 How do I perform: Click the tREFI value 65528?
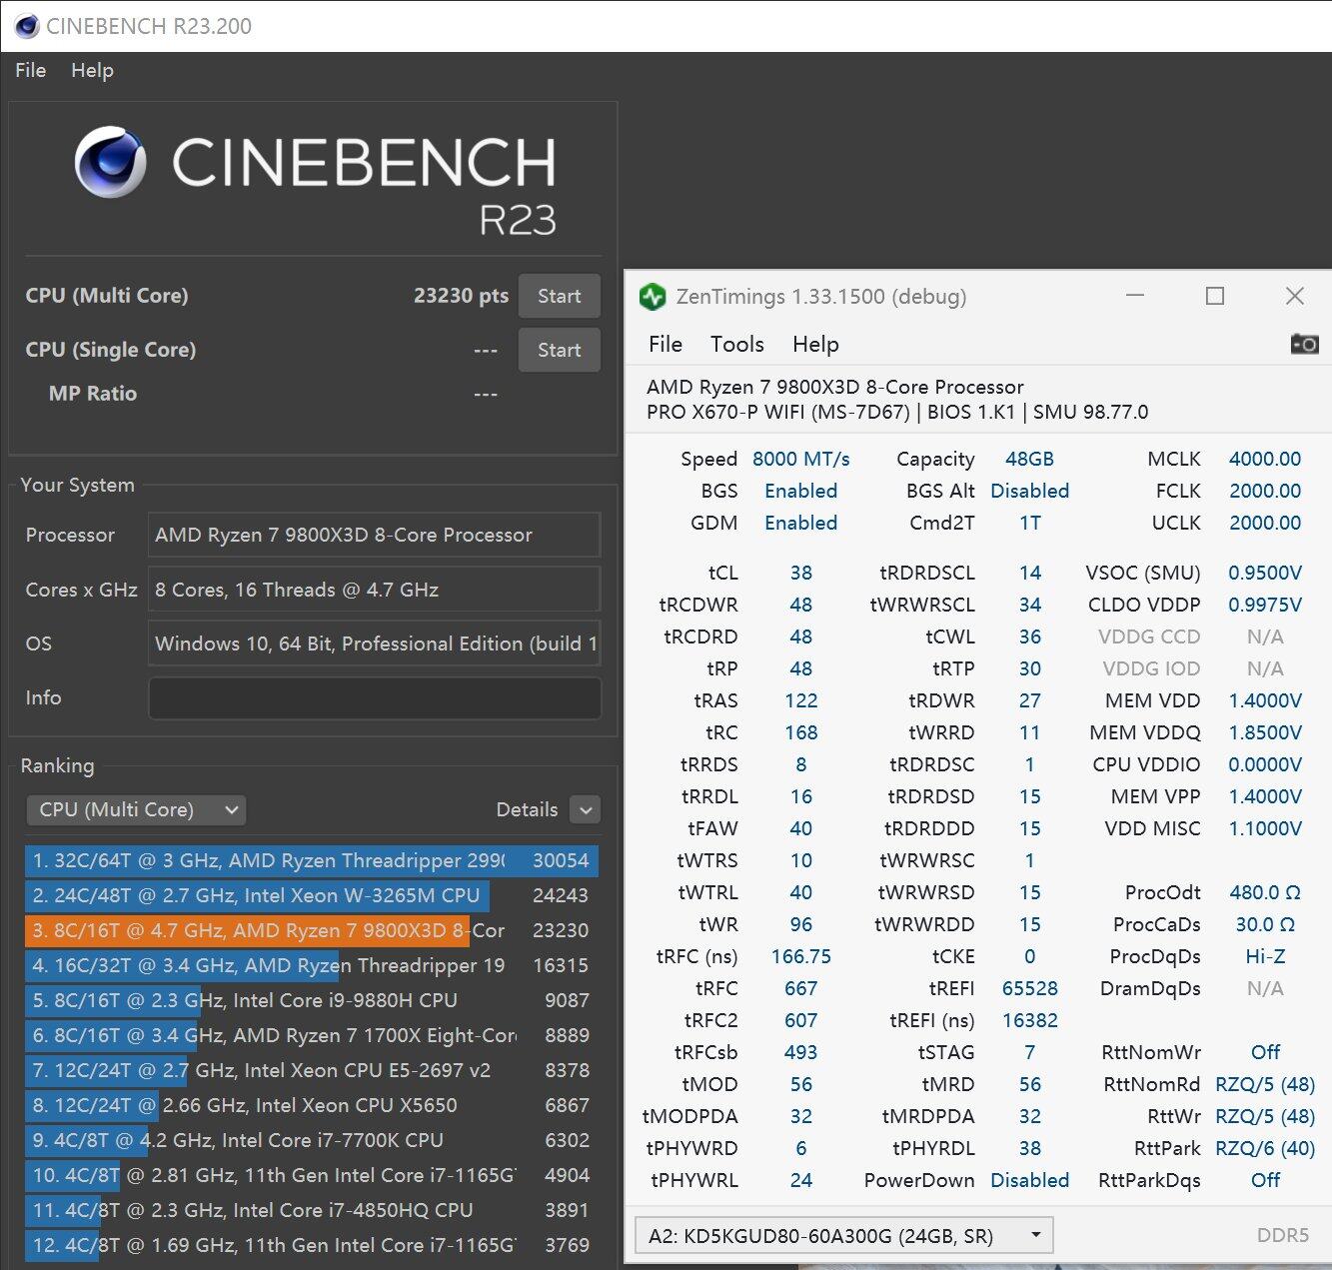coord(1029,988)
